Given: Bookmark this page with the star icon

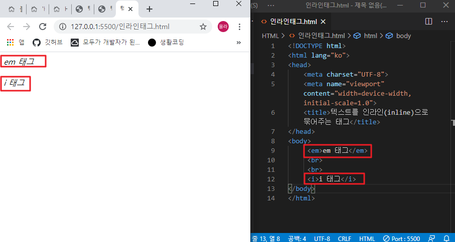Looking at the screenshot, I should pyautogui.click(x=203, y=27).
